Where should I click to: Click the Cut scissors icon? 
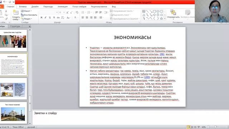6,11
